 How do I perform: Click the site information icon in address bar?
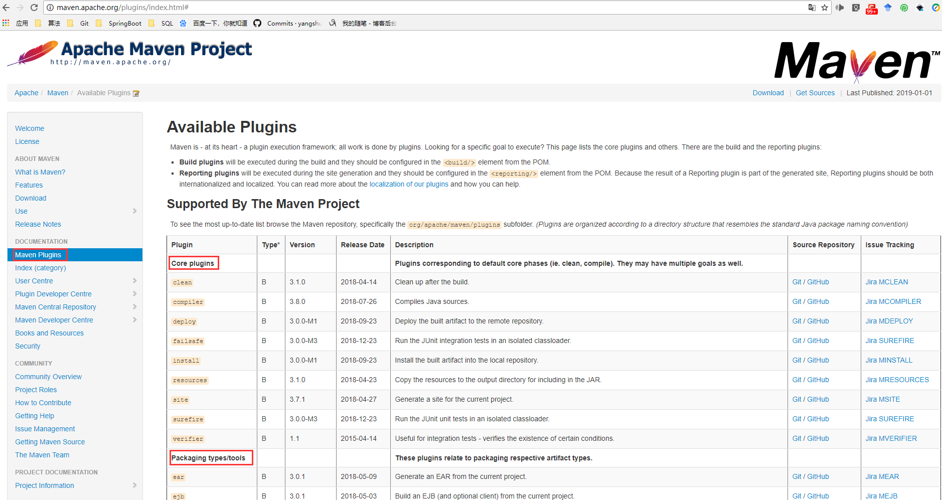pyautogui.click(x=50, y=8)
